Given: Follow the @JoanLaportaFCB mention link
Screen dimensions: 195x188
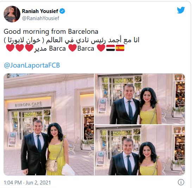Looking at the screenshot, I should point(32,65).
